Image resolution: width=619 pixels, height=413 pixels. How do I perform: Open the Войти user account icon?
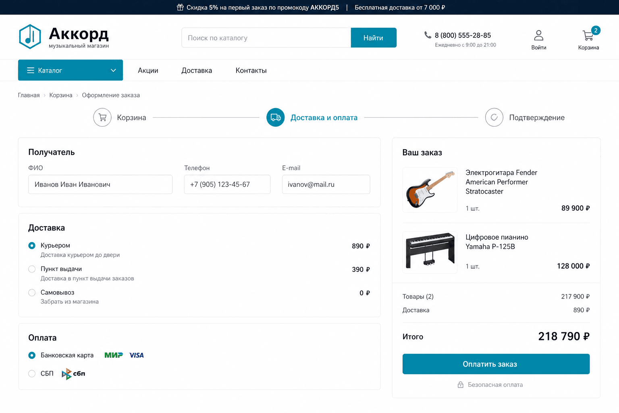539,35
